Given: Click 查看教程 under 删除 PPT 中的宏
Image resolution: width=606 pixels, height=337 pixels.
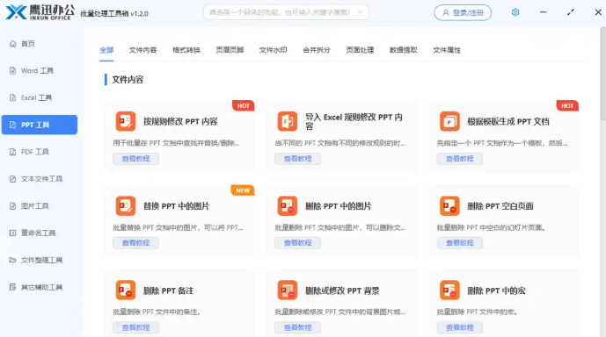Looking at the screenshot, I should 459,327.
